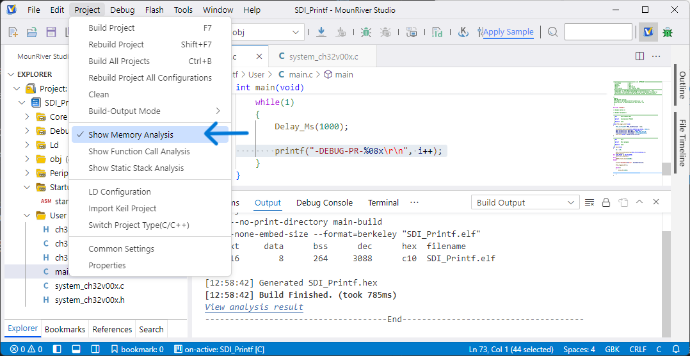
Task: Open LD Configuration menu entry
Action: point(150,191)
